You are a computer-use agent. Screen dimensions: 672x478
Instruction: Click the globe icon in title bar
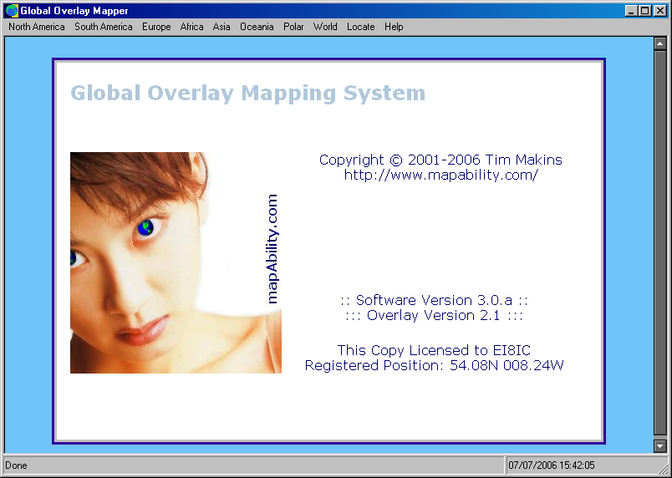[x=12, y=11]
